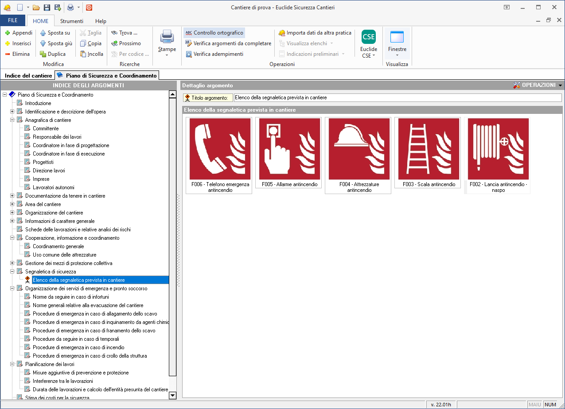The height and width of the screenshot is (409, 565).
Task: Click the Stampe printer icon
Action: [x=167, y=37]
